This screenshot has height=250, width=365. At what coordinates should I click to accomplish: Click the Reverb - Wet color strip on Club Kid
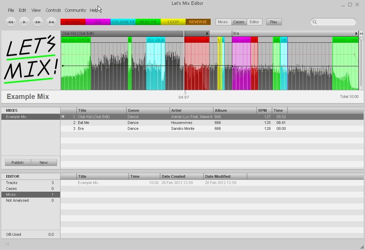click(76, 39)
